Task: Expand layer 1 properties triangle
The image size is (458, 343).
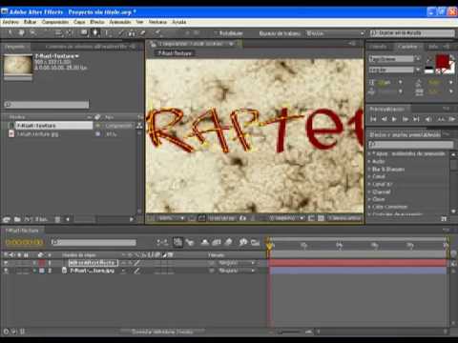Action: coord(34,263)
